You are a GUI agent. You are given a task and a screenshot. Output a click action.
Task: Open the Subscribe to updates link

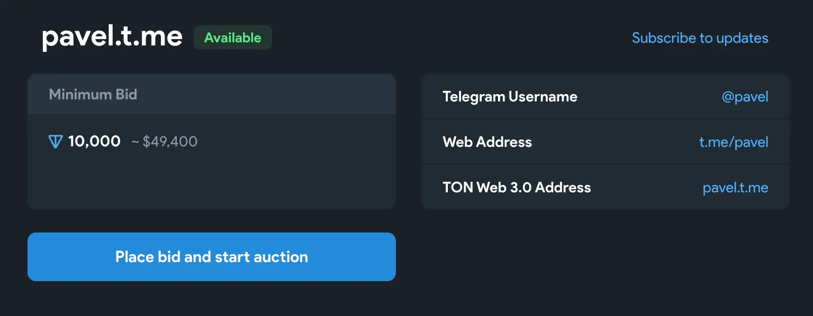[700, 38]
